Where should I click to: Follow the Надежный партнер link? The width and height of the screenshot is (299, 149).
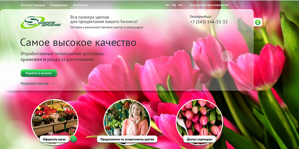pos(34,83)
